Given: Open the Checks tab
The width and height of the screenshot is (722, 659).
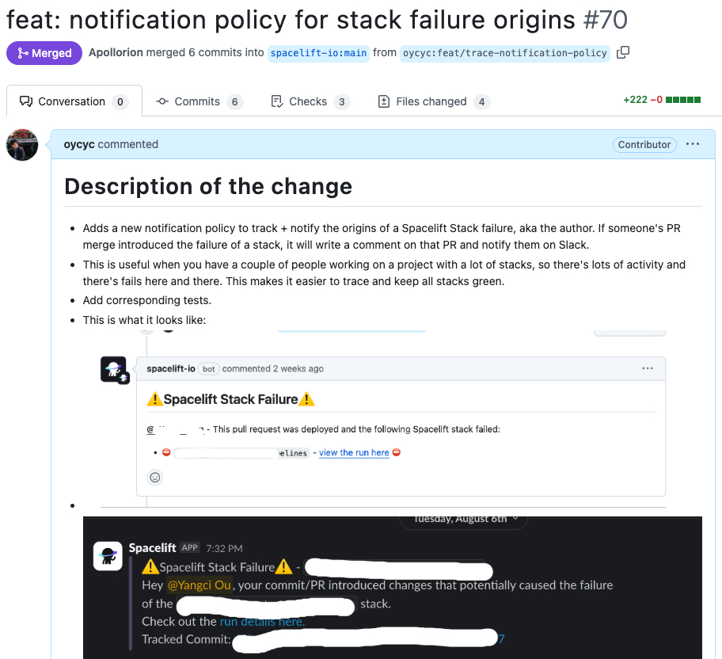Looking at the screenshot, I should [x=310, y=101].
